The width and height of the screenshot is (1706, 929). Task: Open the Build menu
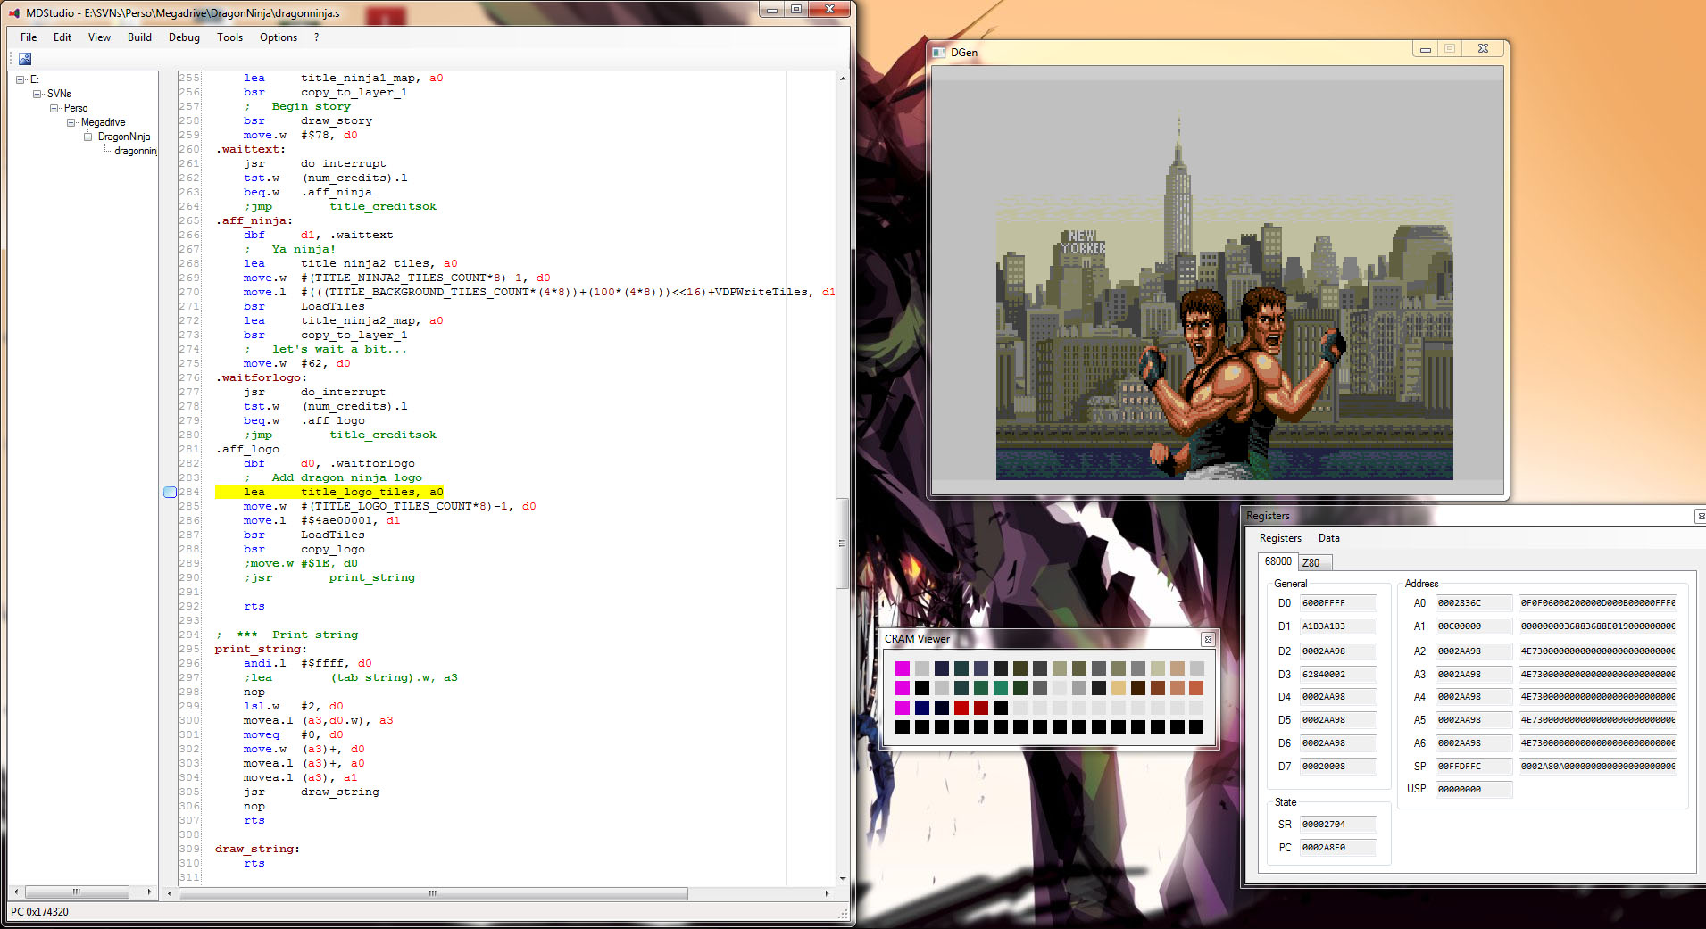pos(139,37)
